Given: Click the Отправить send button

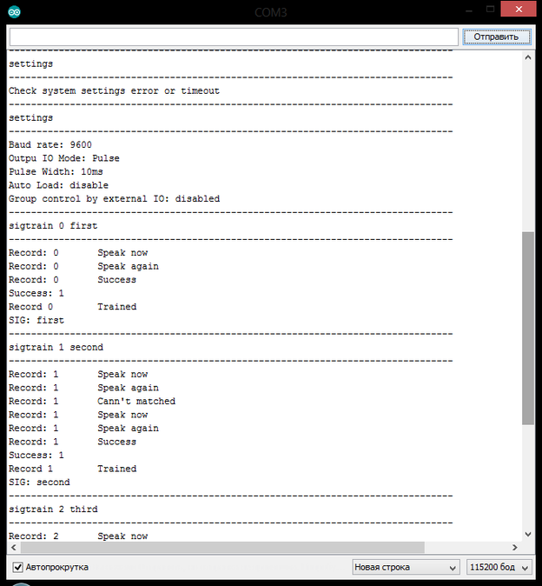Looking at the screenshot, I should point(497,37).
